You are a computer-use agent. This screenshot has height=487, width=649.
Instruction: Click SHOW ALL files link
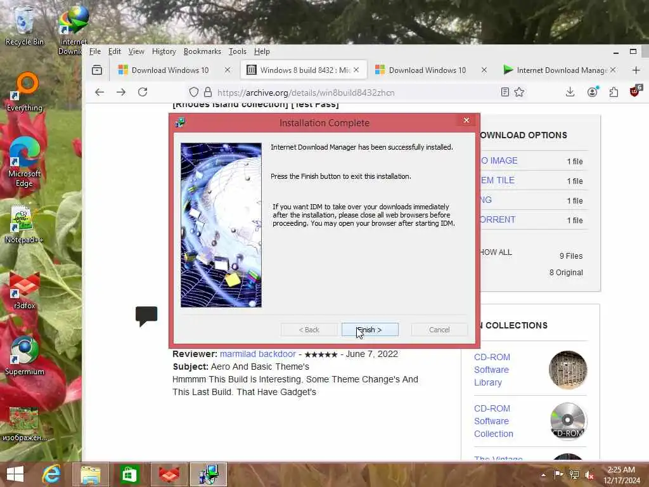[496, 252]
